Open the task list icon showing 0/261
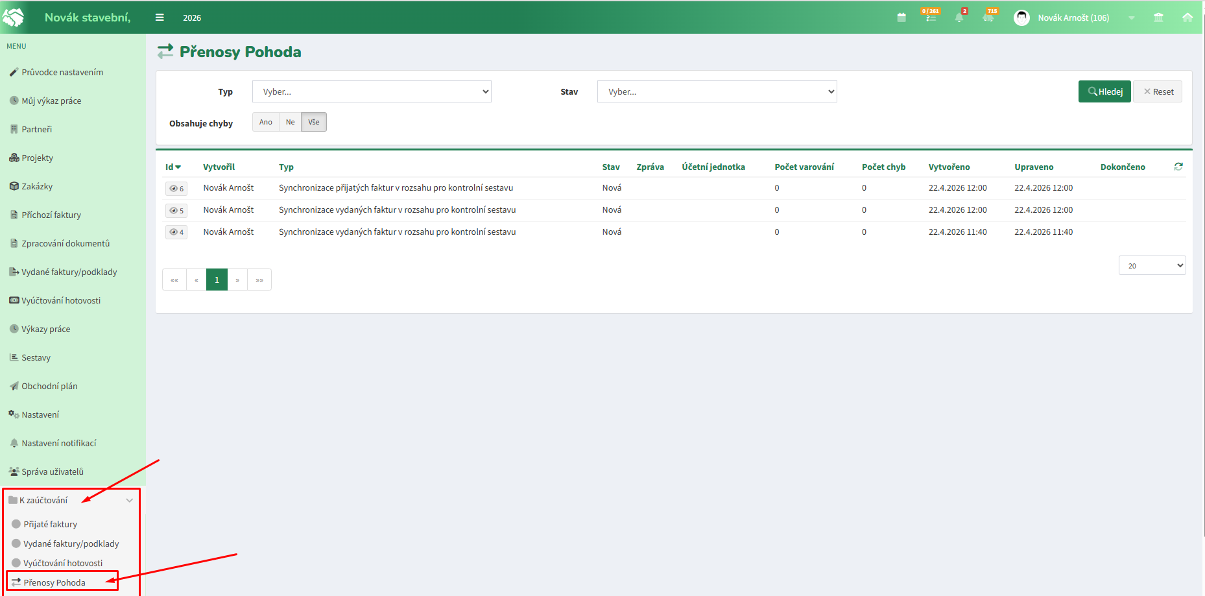This screenshot has height=596, width=1205. click(931, 18)
